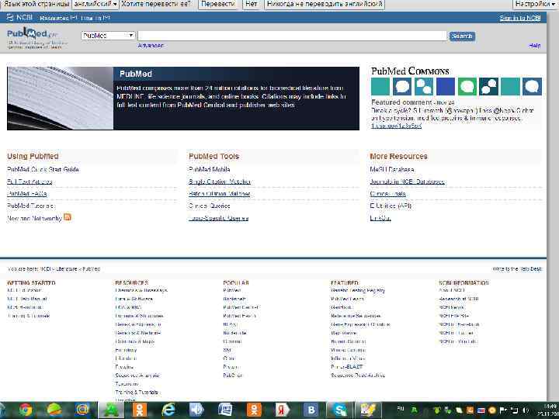559x419 pixels.
Task: Open the Yandex icon in taskbar
Action: point(283,410)
